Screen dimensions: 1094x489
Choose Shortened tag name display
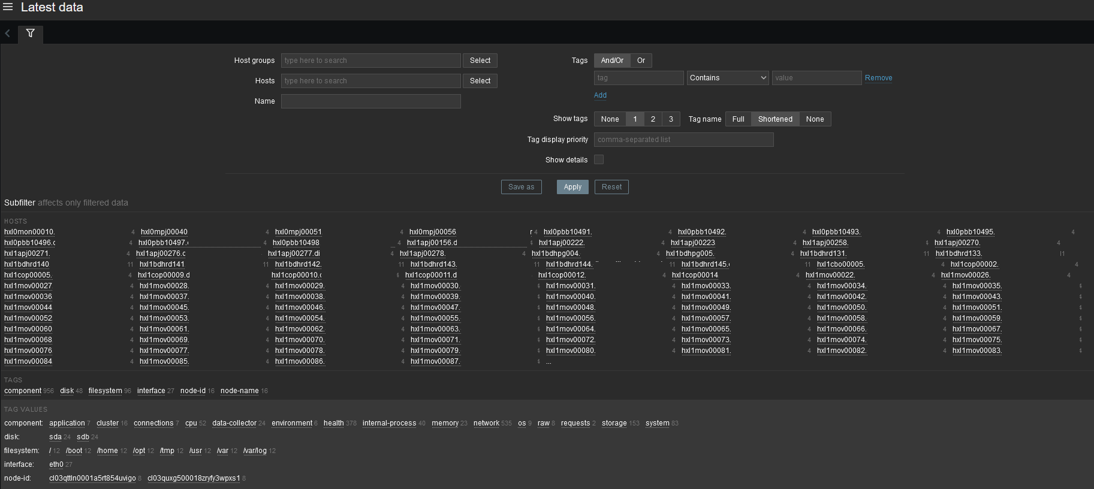pos(775,119)
